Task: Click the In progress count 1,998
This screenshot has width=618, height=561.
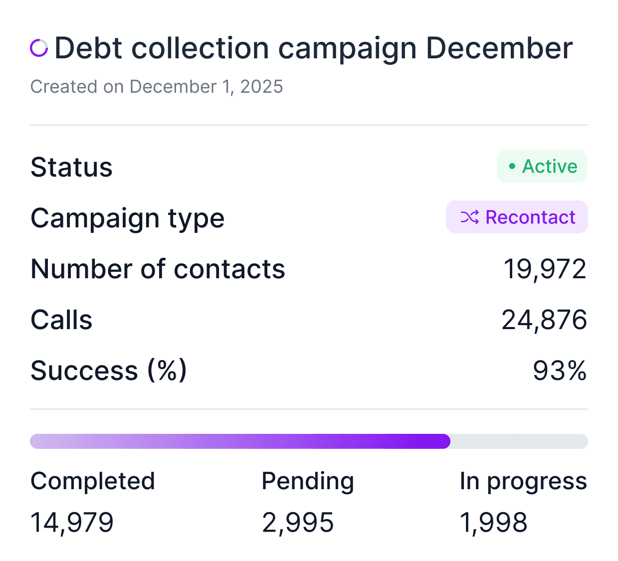Action: click(x=493, y=523)
